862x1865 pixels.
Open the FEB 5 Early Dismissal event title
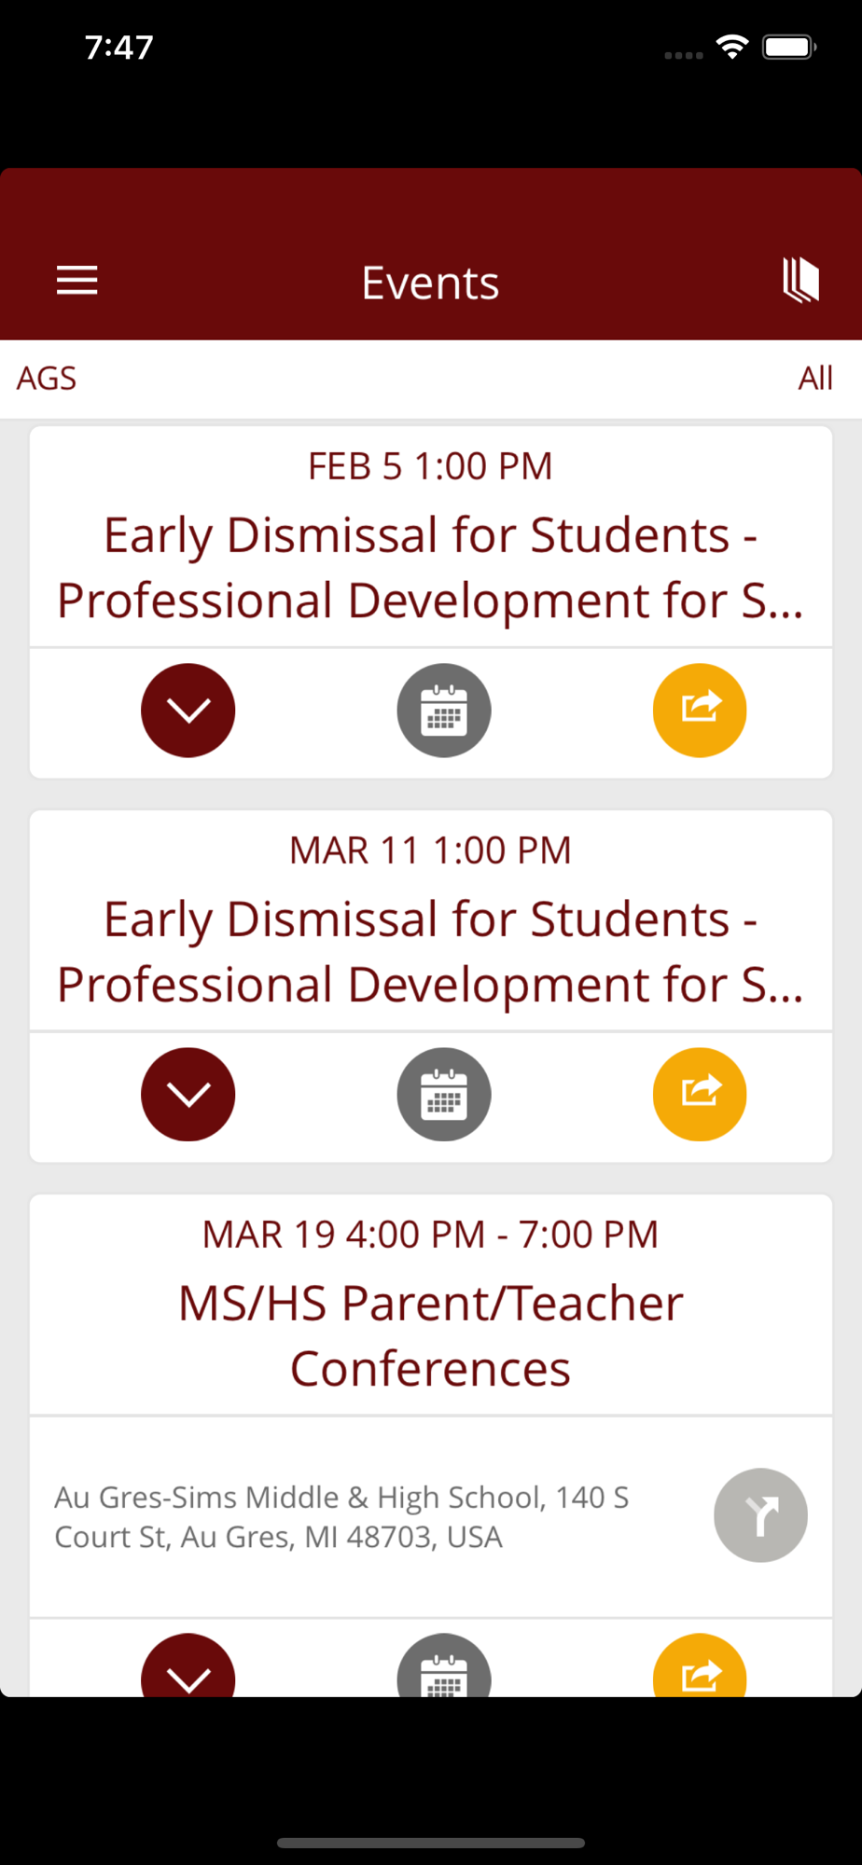[x=430, y=567]
